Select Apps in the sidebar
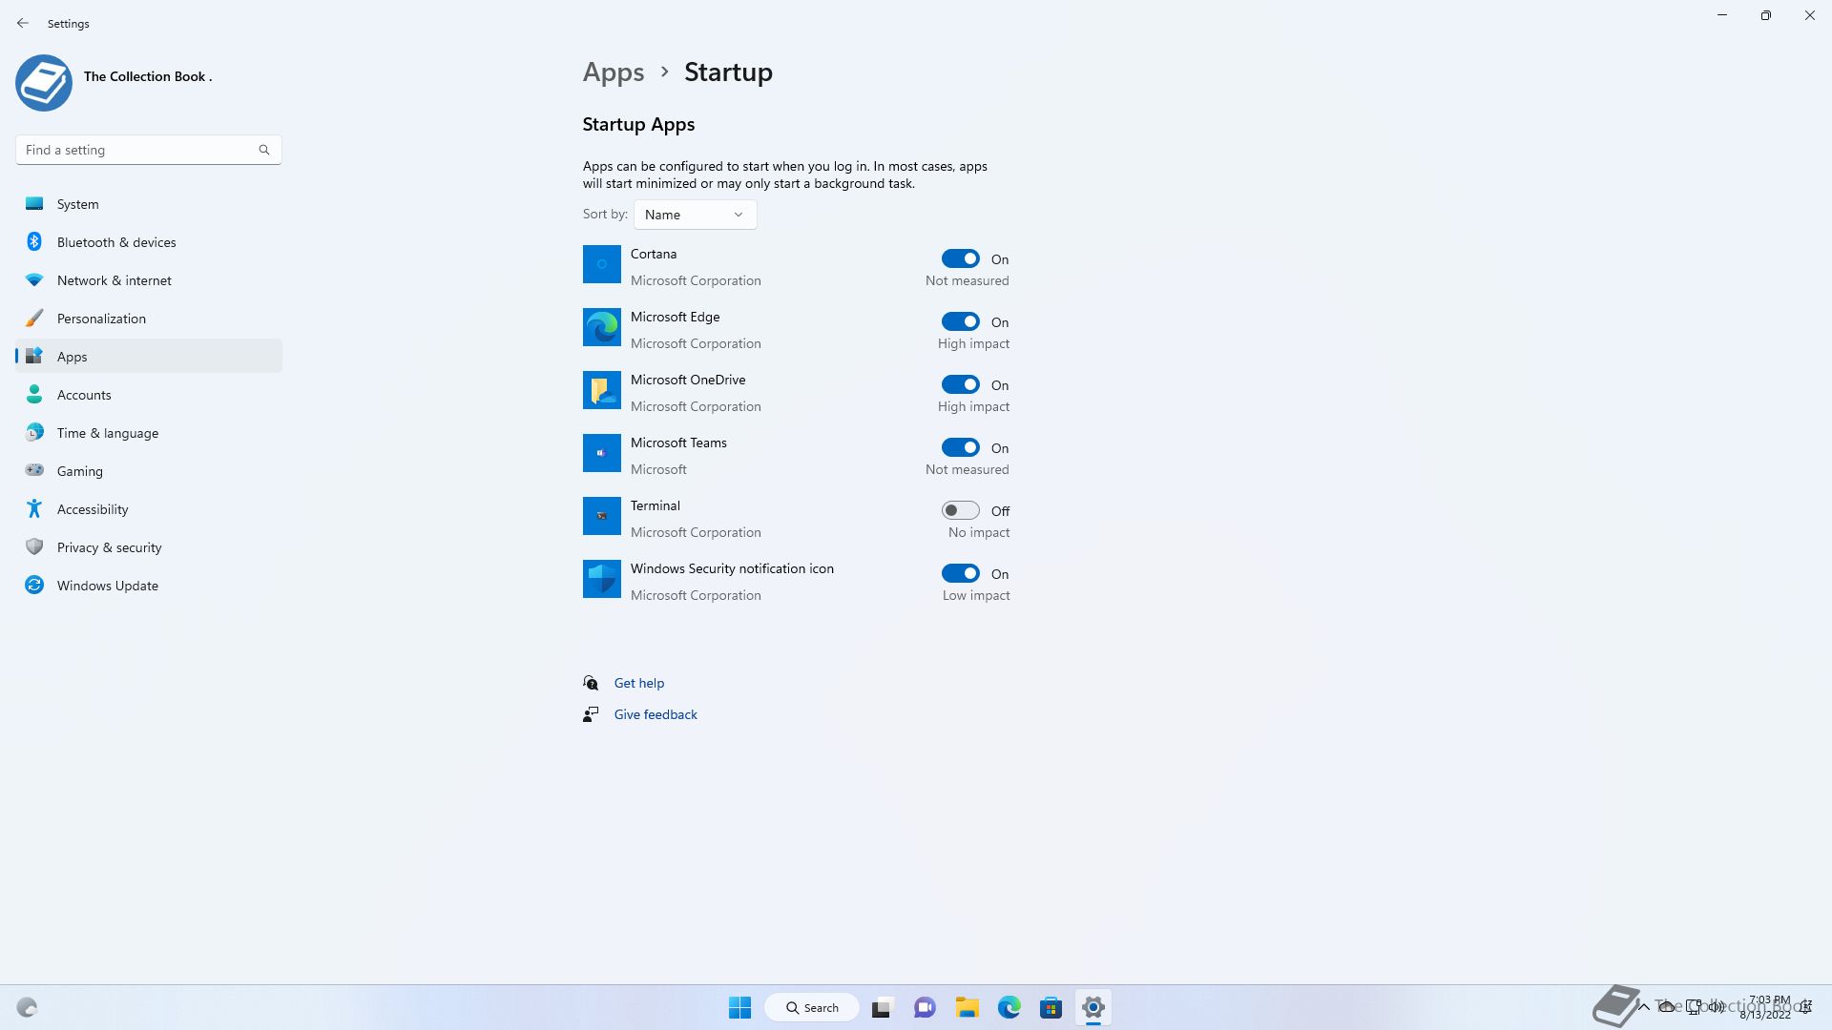 pyautogui.click(x=149, y=357)
